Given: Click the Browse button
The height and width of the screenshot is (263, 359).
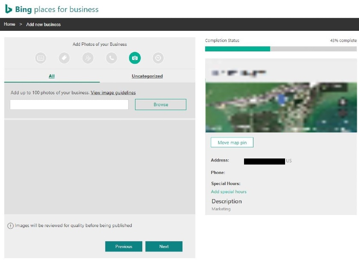Looking at the screenshot, I should (x=161, y=105).
